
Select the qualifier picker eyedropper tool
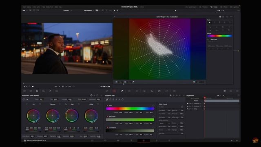point(107,100)
